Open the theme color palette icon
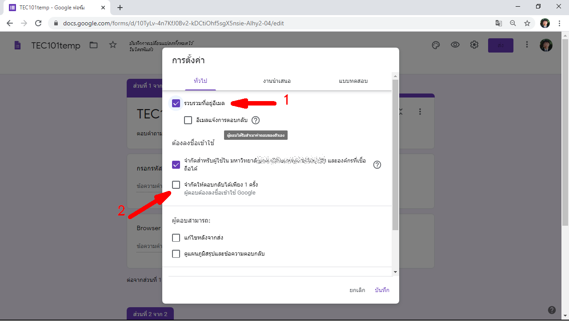 coord(436,45)
